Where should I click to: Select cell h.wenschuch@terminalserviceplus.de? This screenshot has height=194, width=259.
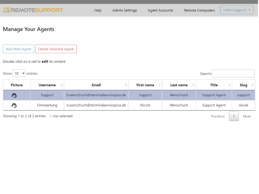(x=96, y=95)
